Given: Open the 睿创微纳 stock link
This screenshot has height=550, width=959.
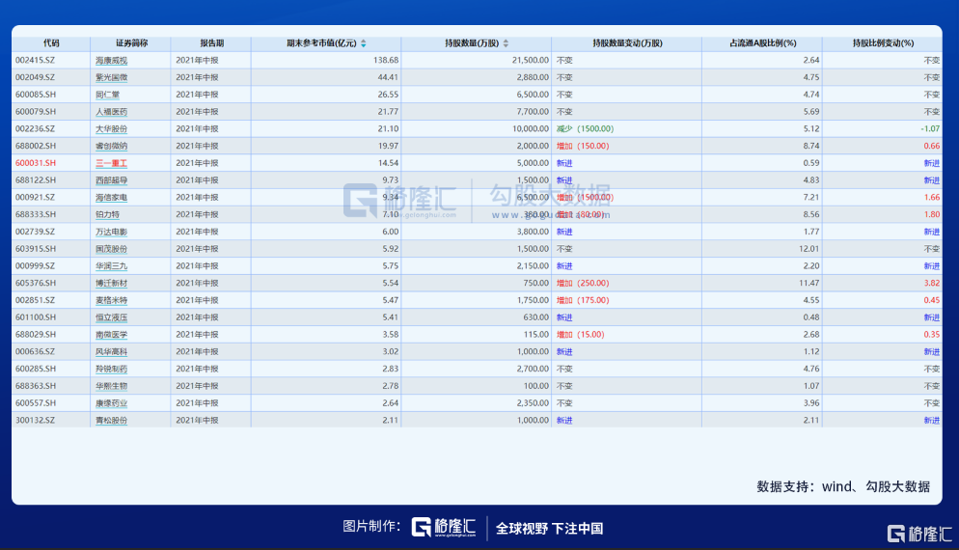Looking at the screenshot, I should pyautogui.click(x=111, y=147).
